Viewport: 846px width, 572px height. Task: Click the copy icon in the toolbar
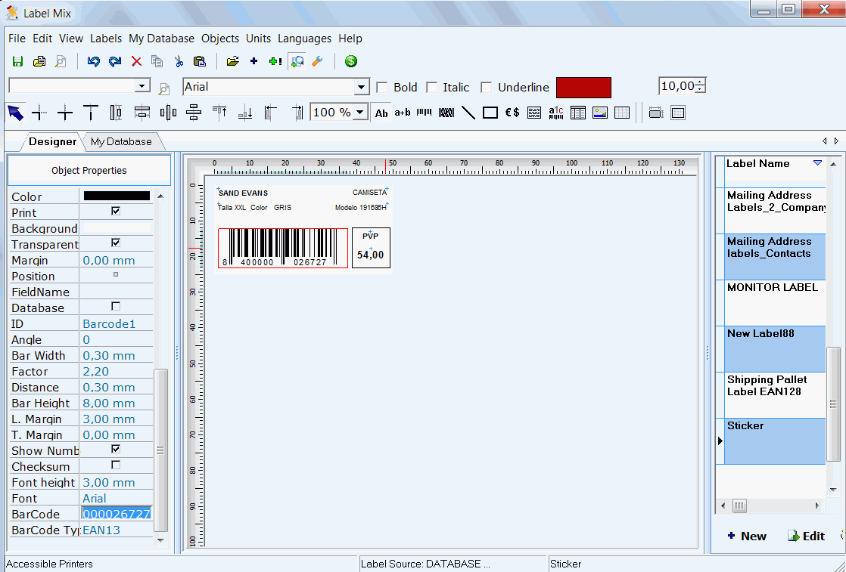click(157, 61)
